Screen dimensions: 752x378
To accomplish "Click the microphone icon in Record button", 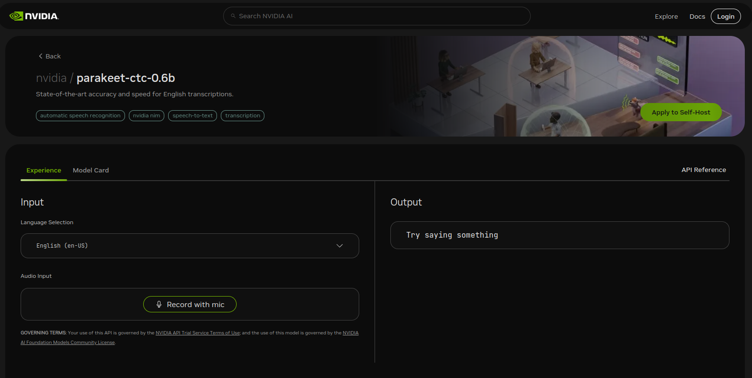I will tap(159, 304).
